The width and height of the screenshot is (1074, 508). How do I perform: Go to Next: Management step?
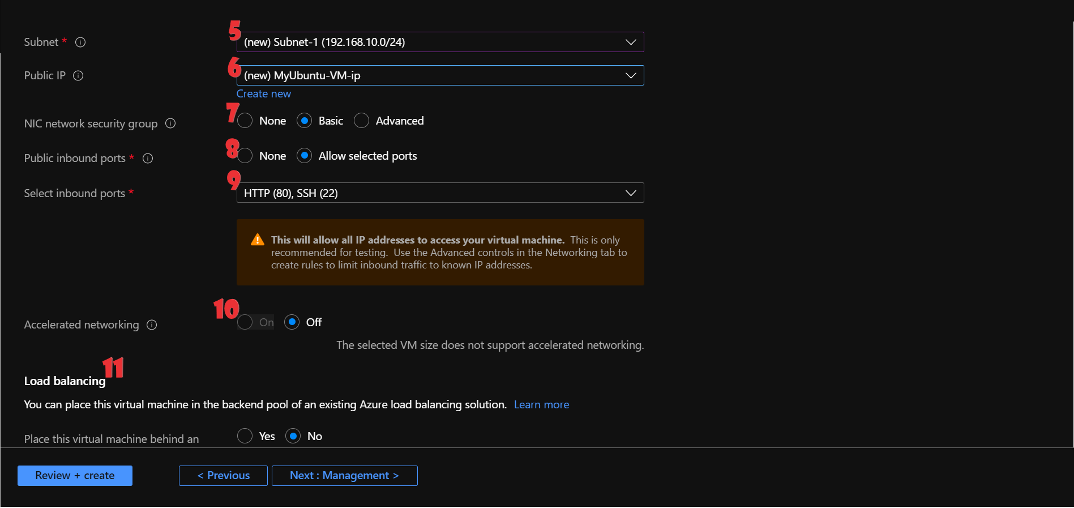tap(344, 476)
